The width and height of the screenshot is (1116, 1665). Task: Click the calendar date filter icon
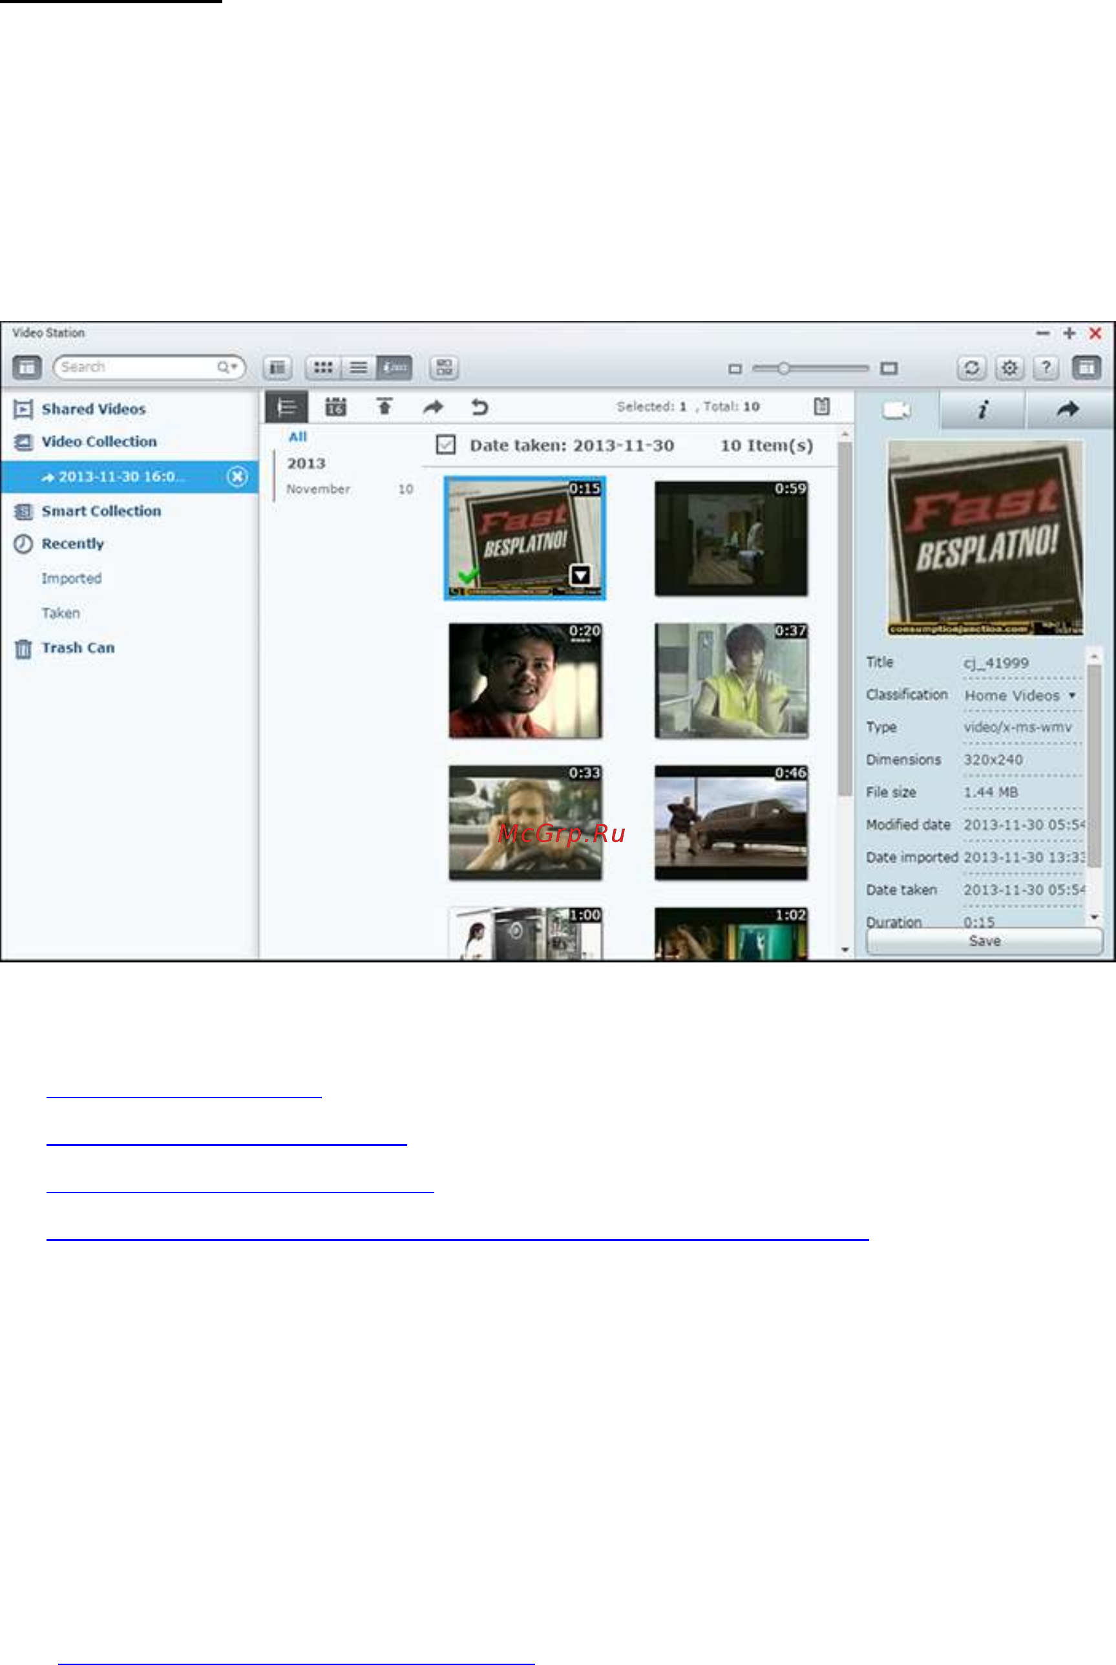tap(336, 407)
